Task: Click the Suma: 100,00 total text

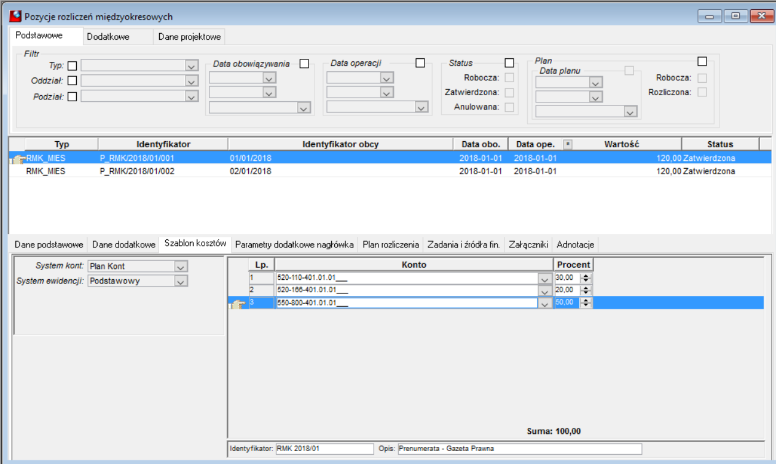Action: (554, 431)
